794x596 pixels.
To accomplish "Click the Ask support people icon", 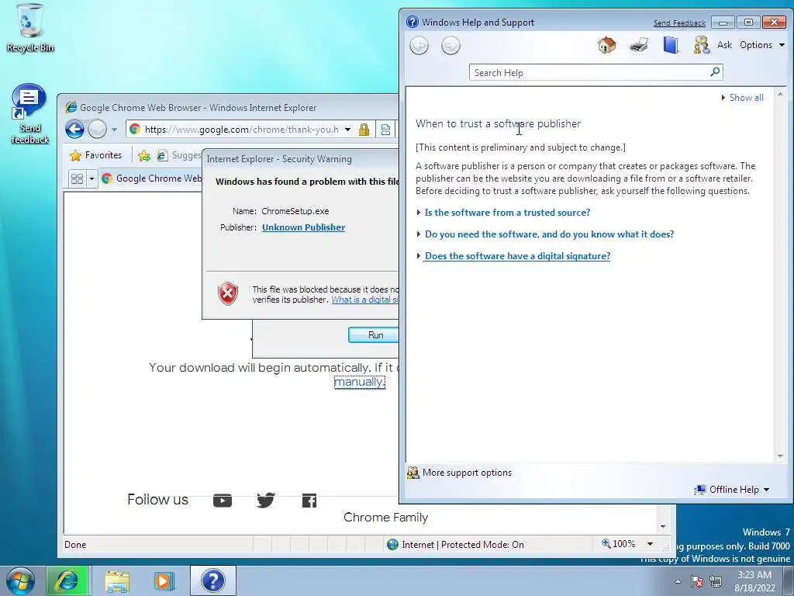I will [702, 45].
